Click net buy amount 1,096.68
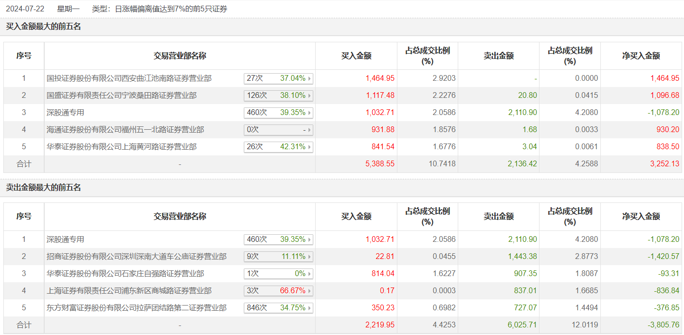The height and width of the screenshot is (335, 684). tap(665, 96)
